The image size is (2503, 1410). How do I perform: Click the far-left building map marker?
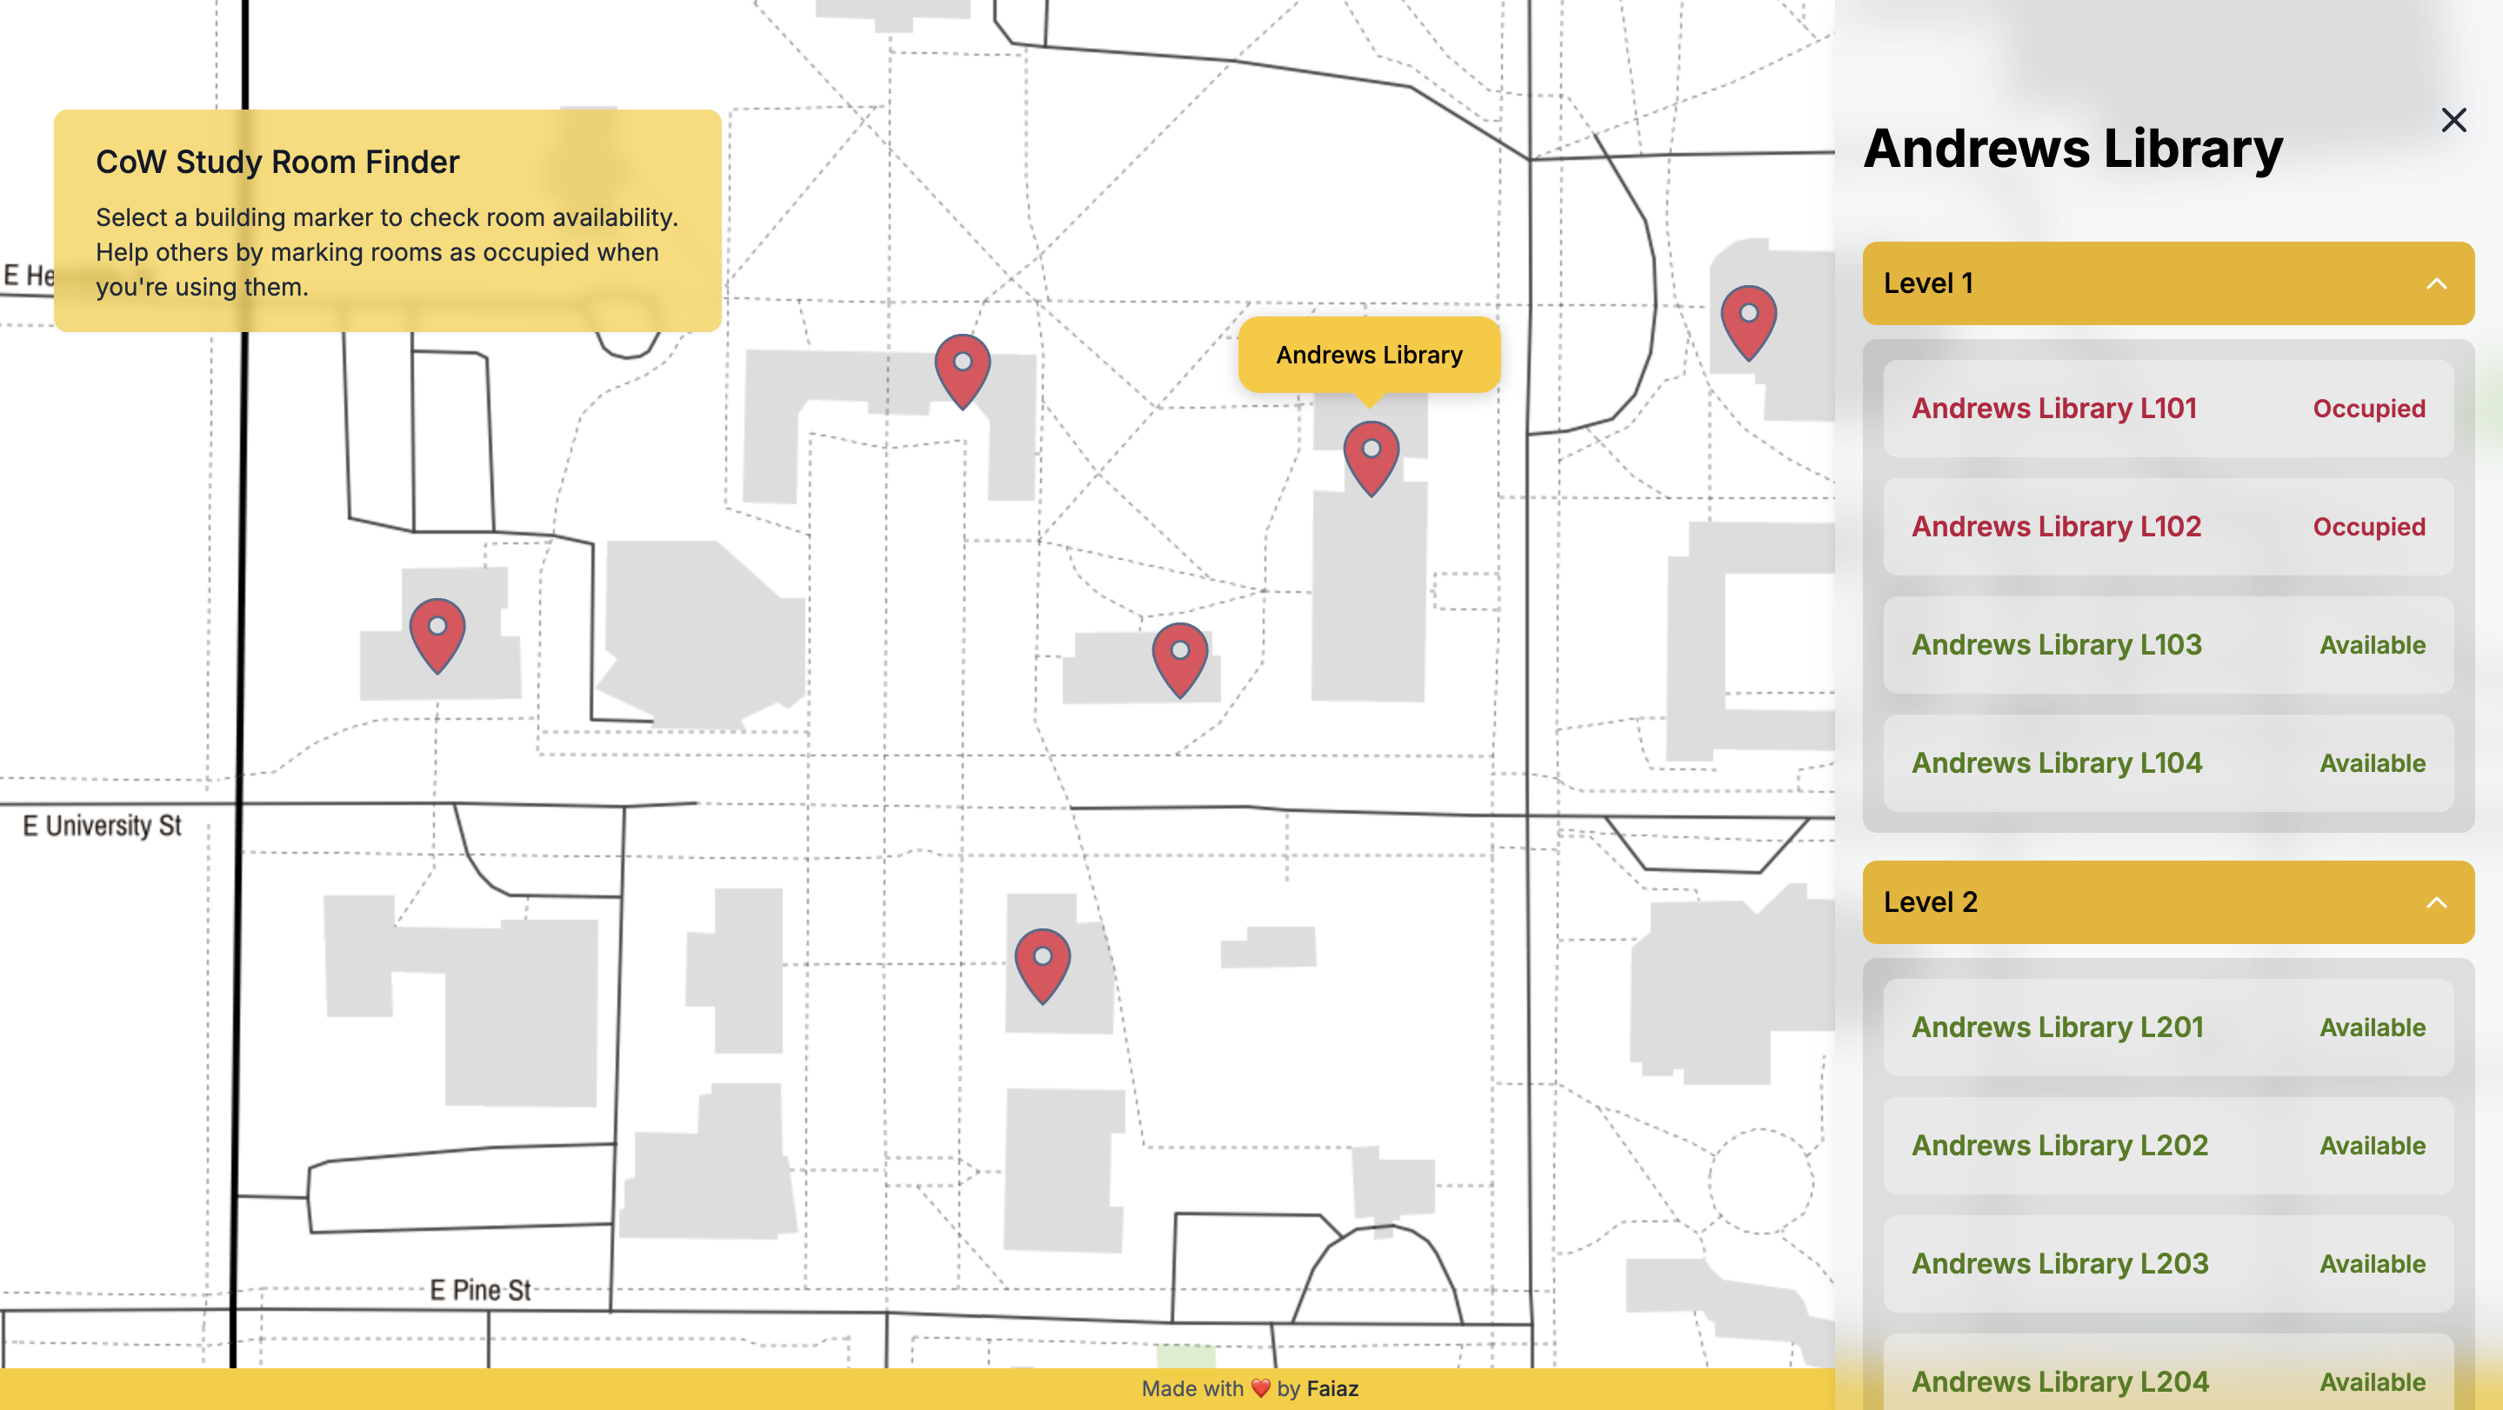coord(437,632)
